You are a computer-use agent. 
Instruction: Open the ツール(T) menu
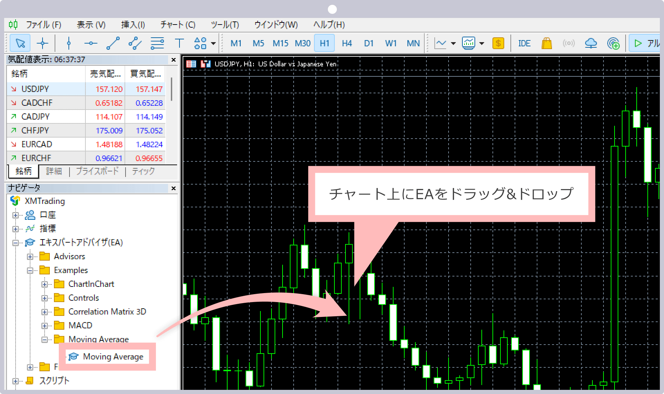pos(225,25)
